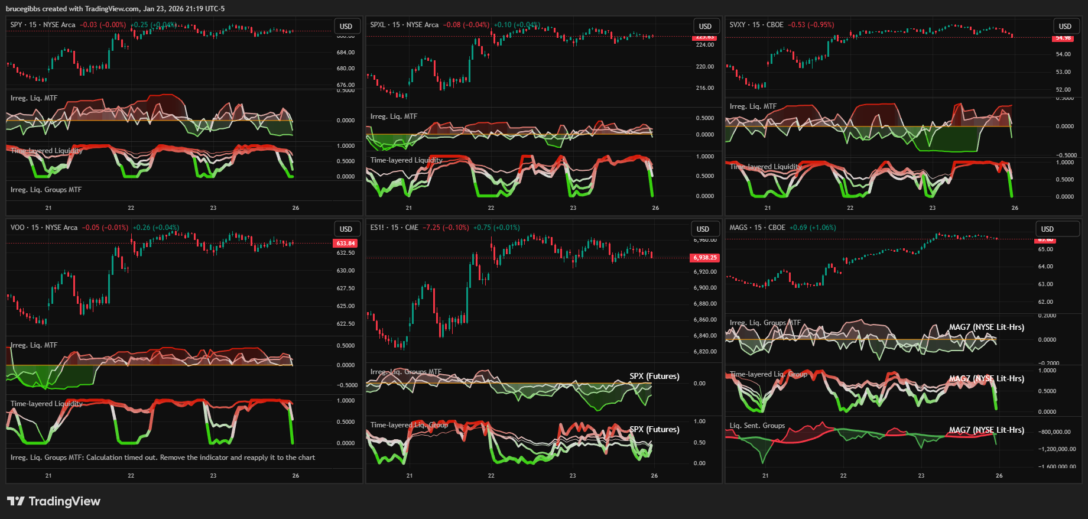Select Time-layered Liquidity label on SPXL chart
This screenshot has height=519, width=1088.
pos(406,160)
